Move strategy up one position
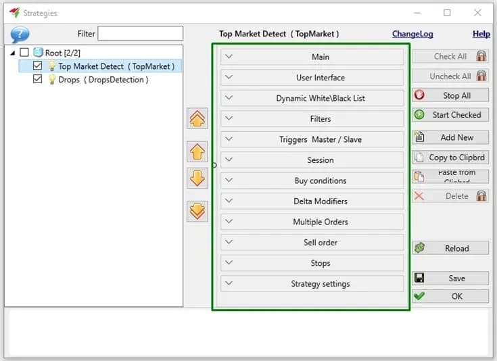 197,151
